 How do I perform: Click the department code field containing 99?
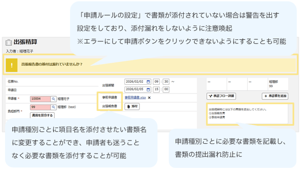[x=40, y=107]
